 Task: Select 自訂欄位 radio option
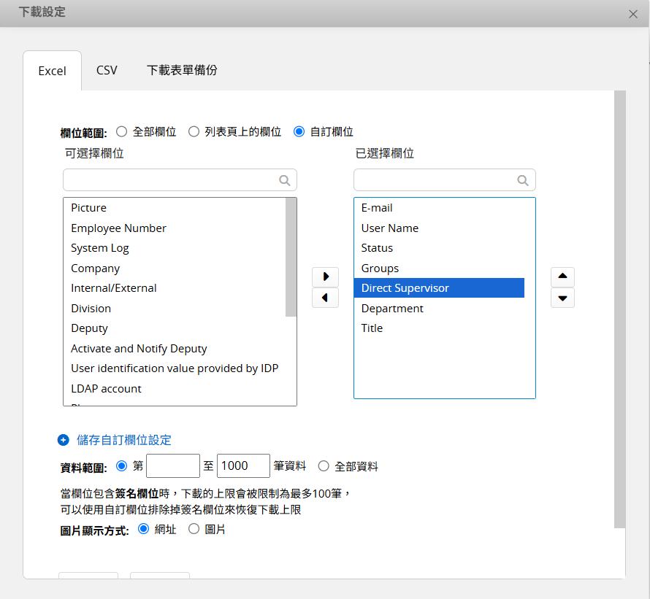point(299,132)
